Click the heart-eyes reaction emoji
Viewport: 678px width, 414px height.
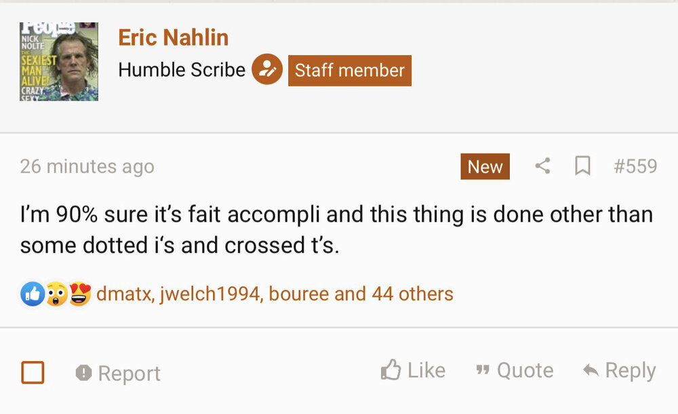79,294
